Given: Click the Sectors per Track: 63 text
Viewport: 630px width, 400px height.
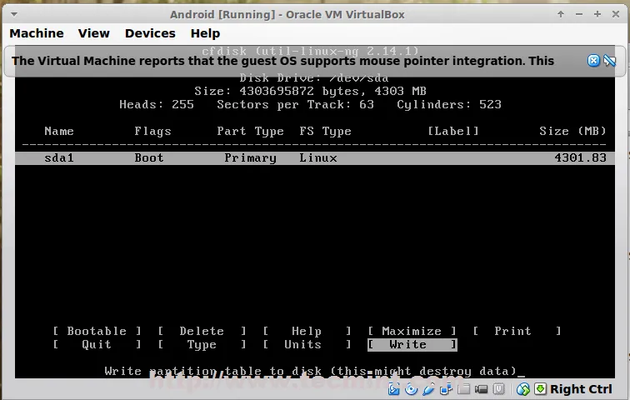Looking at the screenshot, I should pyautogui.click(x=295, y=104).
